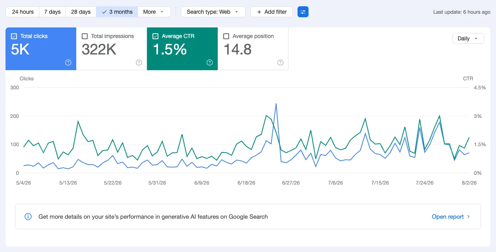This screenshot has width=496, height=252.
Task: Select the 7 days date range
Action: tap(52, 12)
